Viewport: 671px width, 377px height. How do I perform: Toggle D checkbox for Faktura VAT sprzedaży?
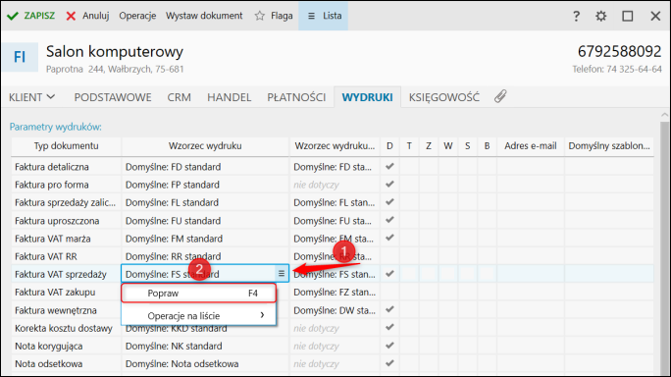[389, 273]
